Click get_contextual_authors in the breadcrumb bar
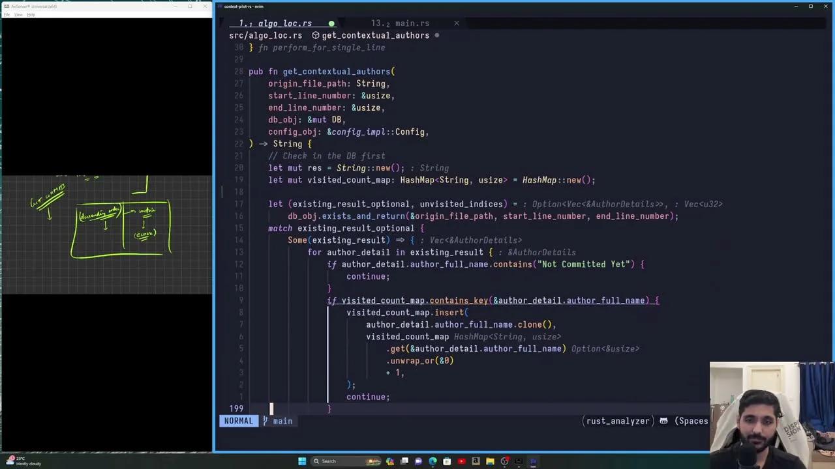Screen dimensions: 835x469 pos(376,36)
